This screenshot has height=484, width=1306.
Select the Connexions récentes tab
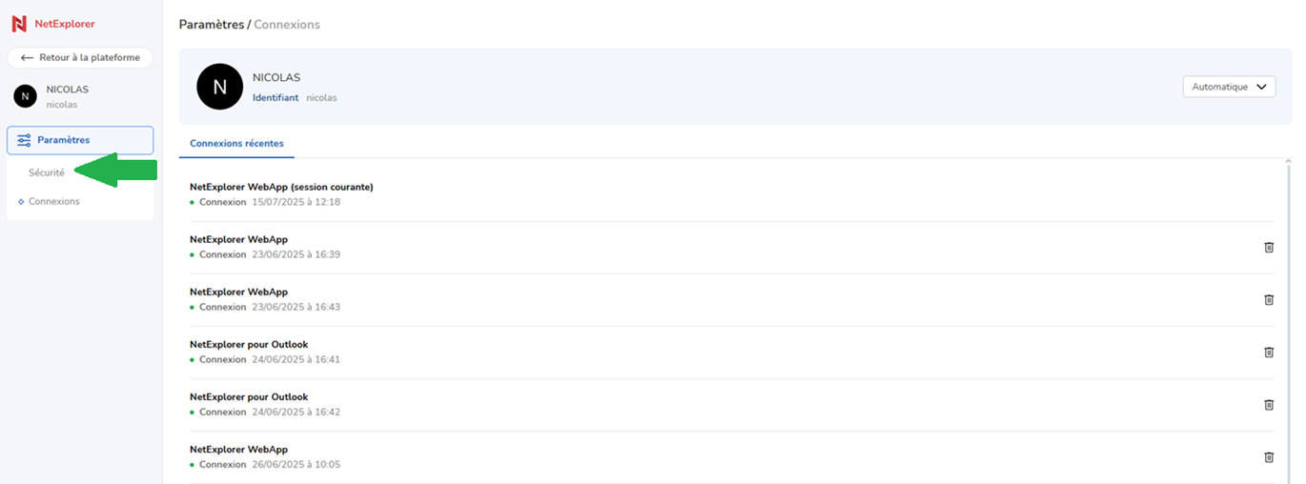(236, 144)
